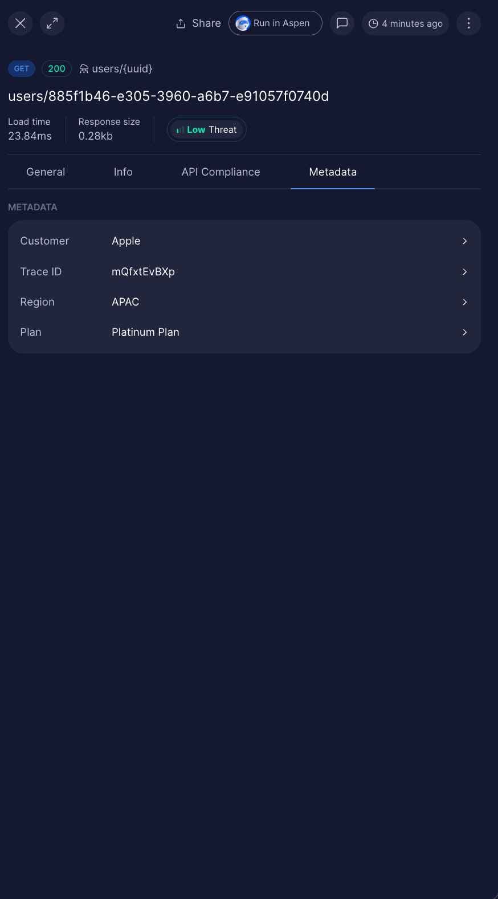Toggle the Low Threat indicator pill

(x=206, y=129)
